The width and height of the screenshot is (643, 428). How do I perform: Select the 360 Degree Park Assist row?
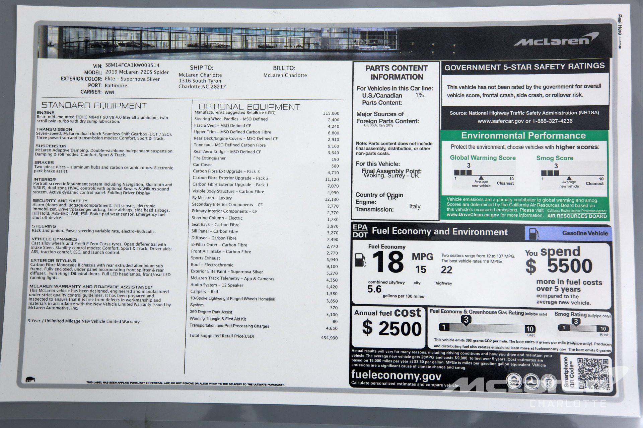(264, 313)
